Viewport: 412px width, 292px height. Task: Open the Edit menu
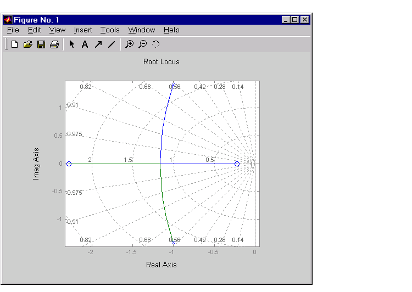click(34, 30)
